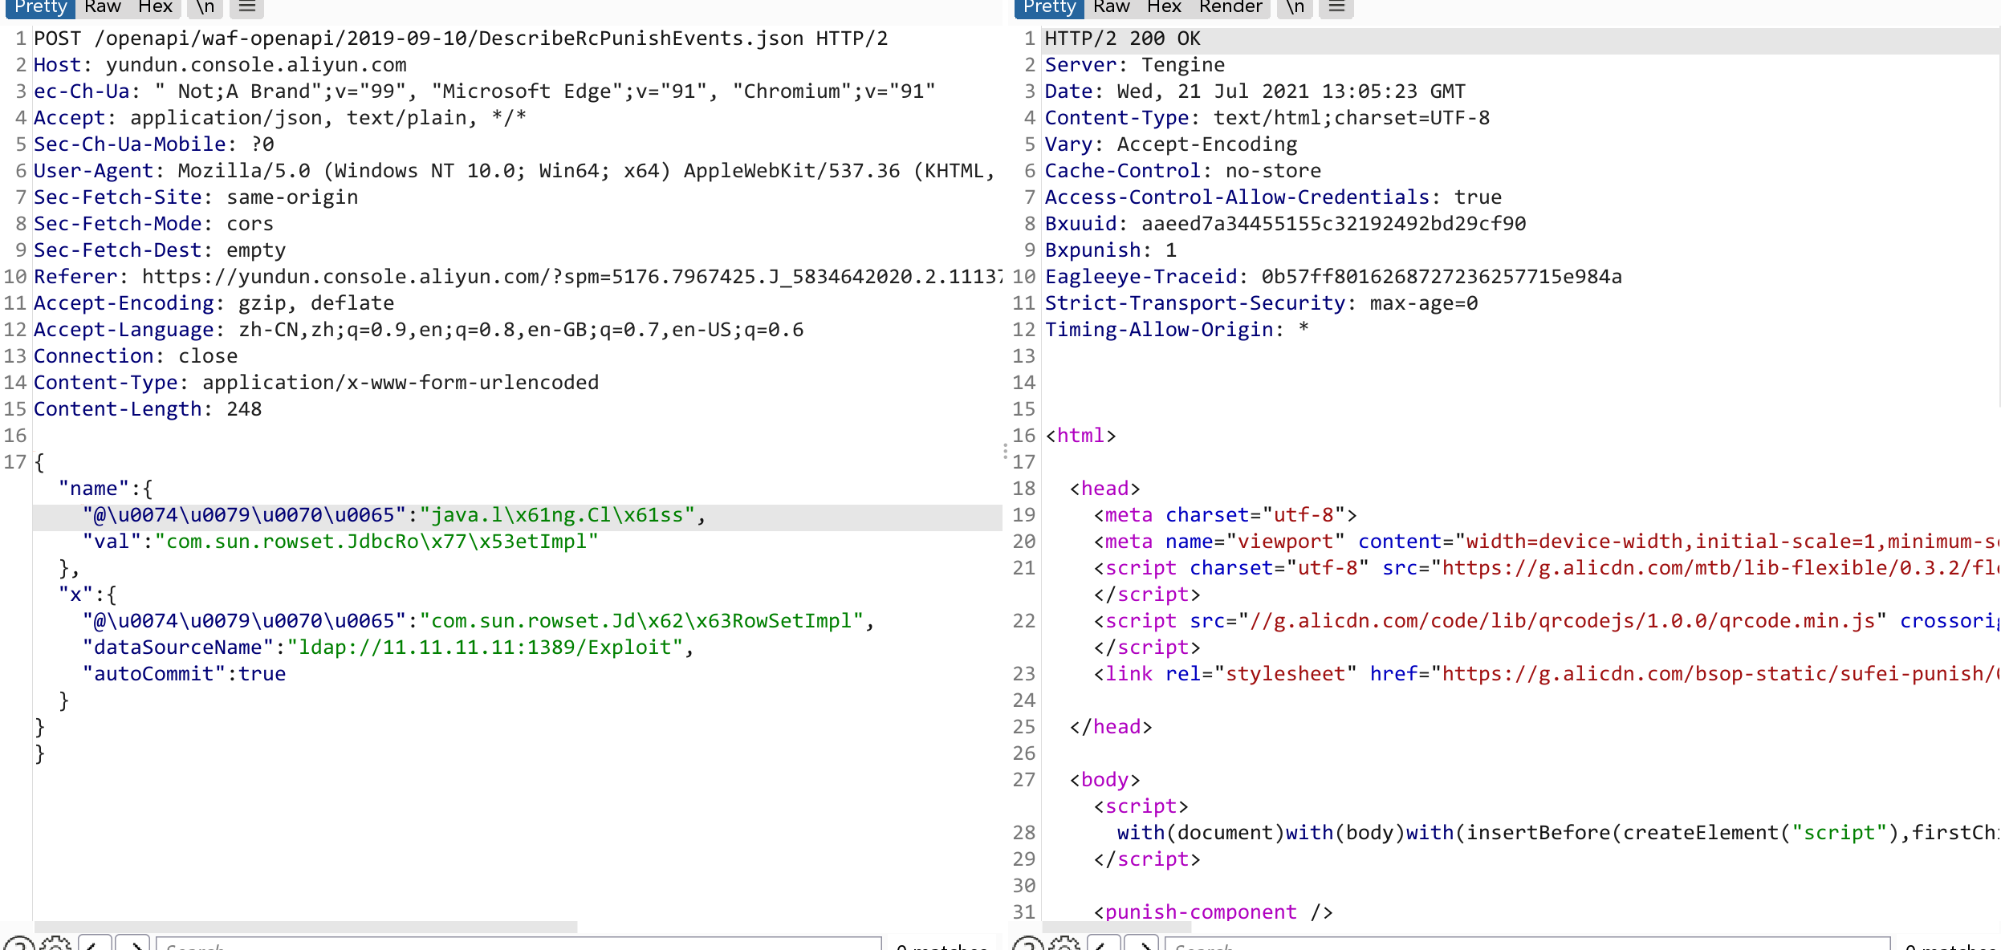Viewport: 2001px width, 950px height.
Task: Click response vertical scrollbar
Action: pyautogui.click(x=1999, y=217)
